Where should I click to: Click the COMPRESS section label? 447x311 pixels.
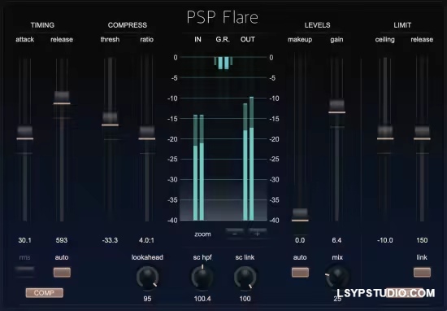tap(128, 25)
